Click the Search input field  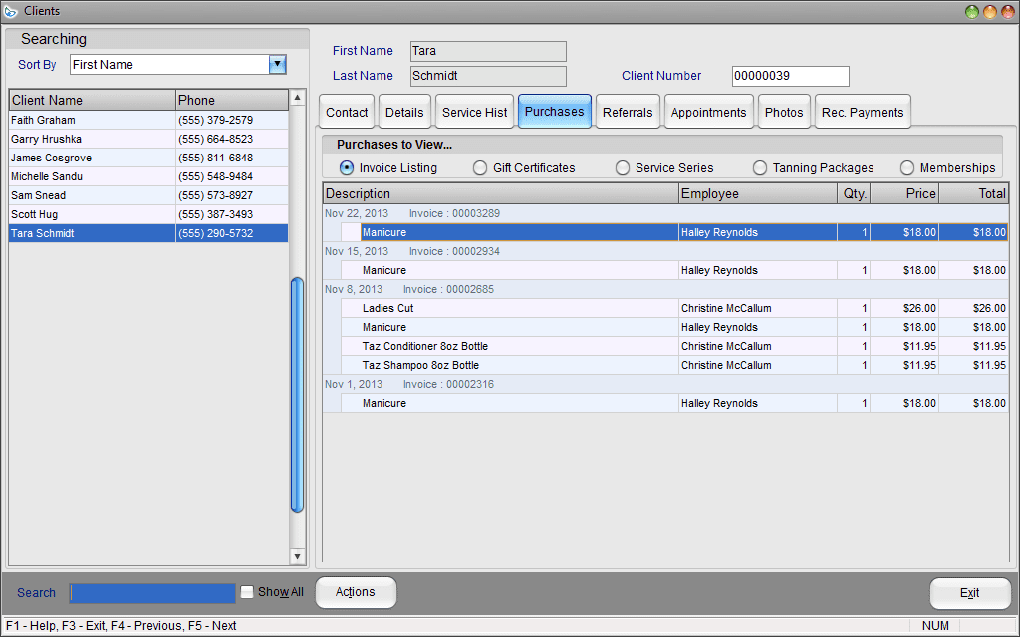pyautogui.click(x=152, y=593)
